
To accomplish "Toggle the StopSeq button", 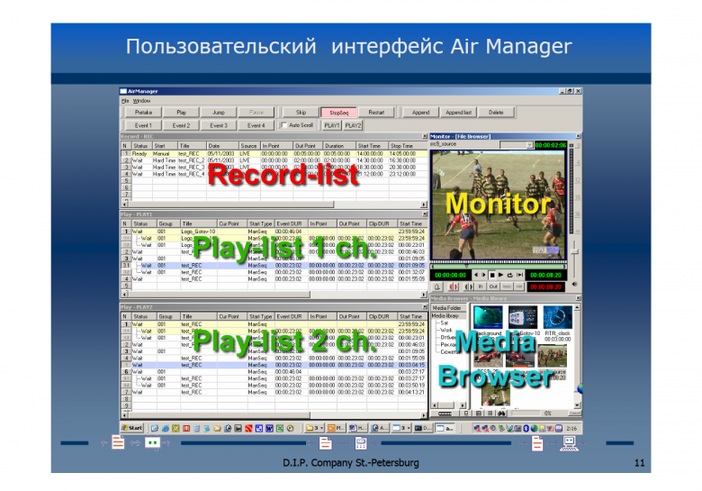I will pos(339,113).
